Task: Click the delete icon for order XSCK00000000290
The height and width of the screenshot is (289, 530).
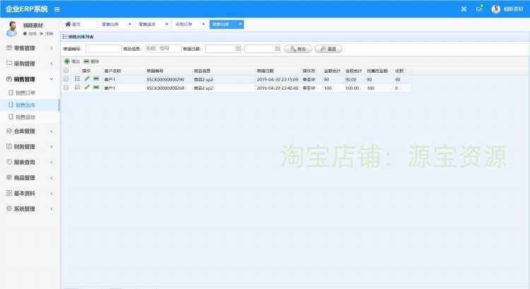Action: point(96,78)
